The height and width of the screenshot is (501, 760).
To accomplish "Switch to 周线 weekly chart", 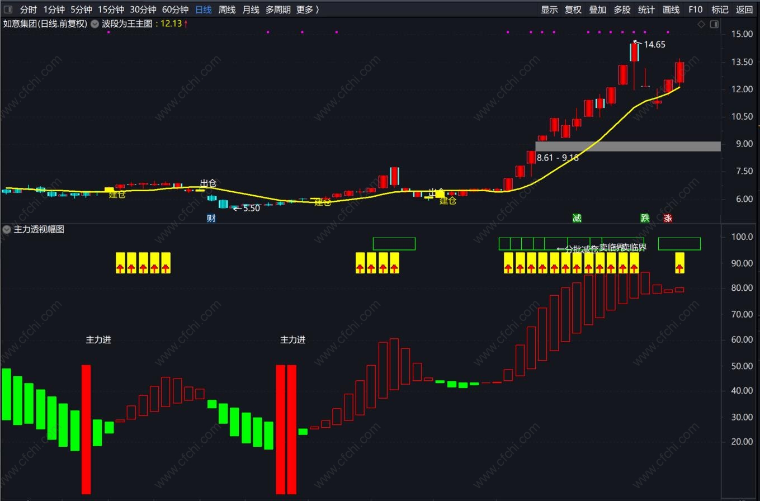I will coord(227,10).
